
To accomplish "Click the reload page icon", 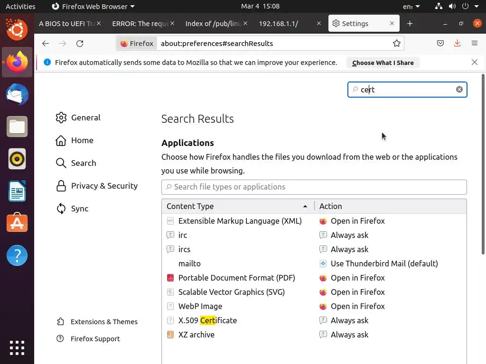I will pos(80,44).
